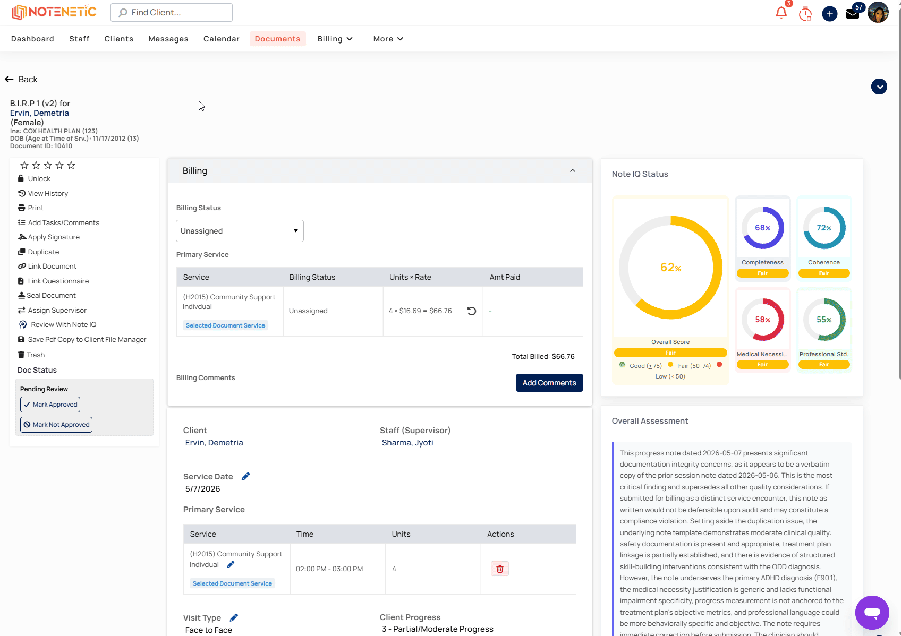This screenshot has width=901, height=636.
Task: Print the document
Action: tap(31, 208)
